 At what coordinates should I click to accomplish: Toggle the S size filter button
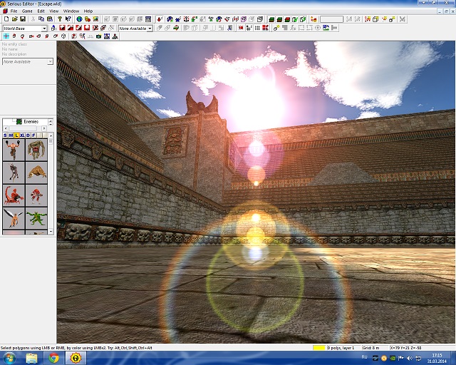[5, 135]
